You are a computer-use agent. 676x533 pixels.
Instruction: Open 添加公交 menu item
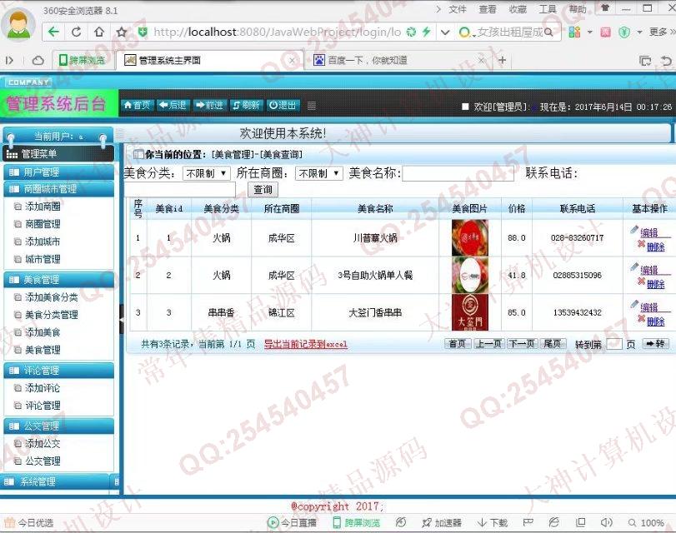[x=43, y=443]
